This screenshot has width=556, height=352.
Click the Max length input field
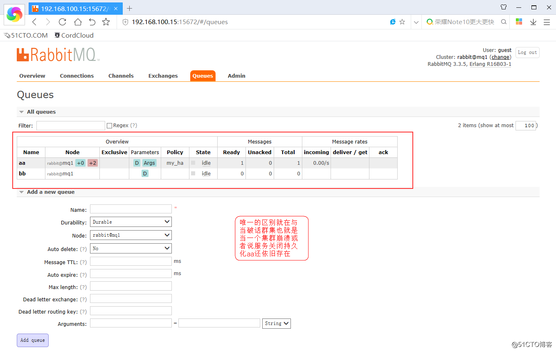(131, 286)
